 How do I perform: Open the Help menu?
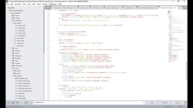tap(60, 4)
